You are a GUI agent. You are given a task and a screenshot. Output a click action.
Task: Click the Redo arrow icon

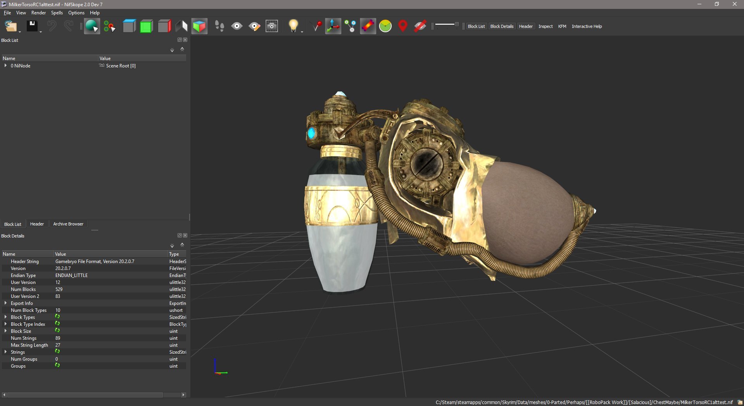69,26
